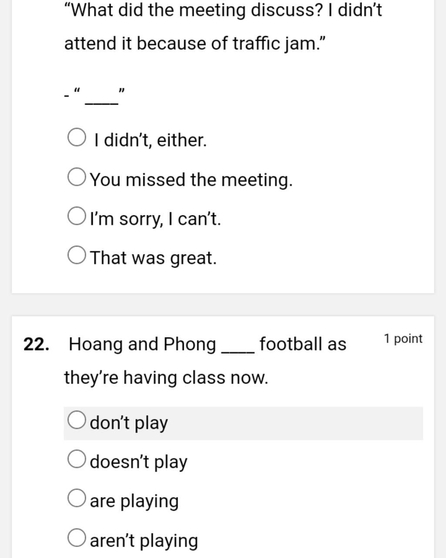
Task: Click the "You missed the meeting." answer text
Action: pos(191,180)
